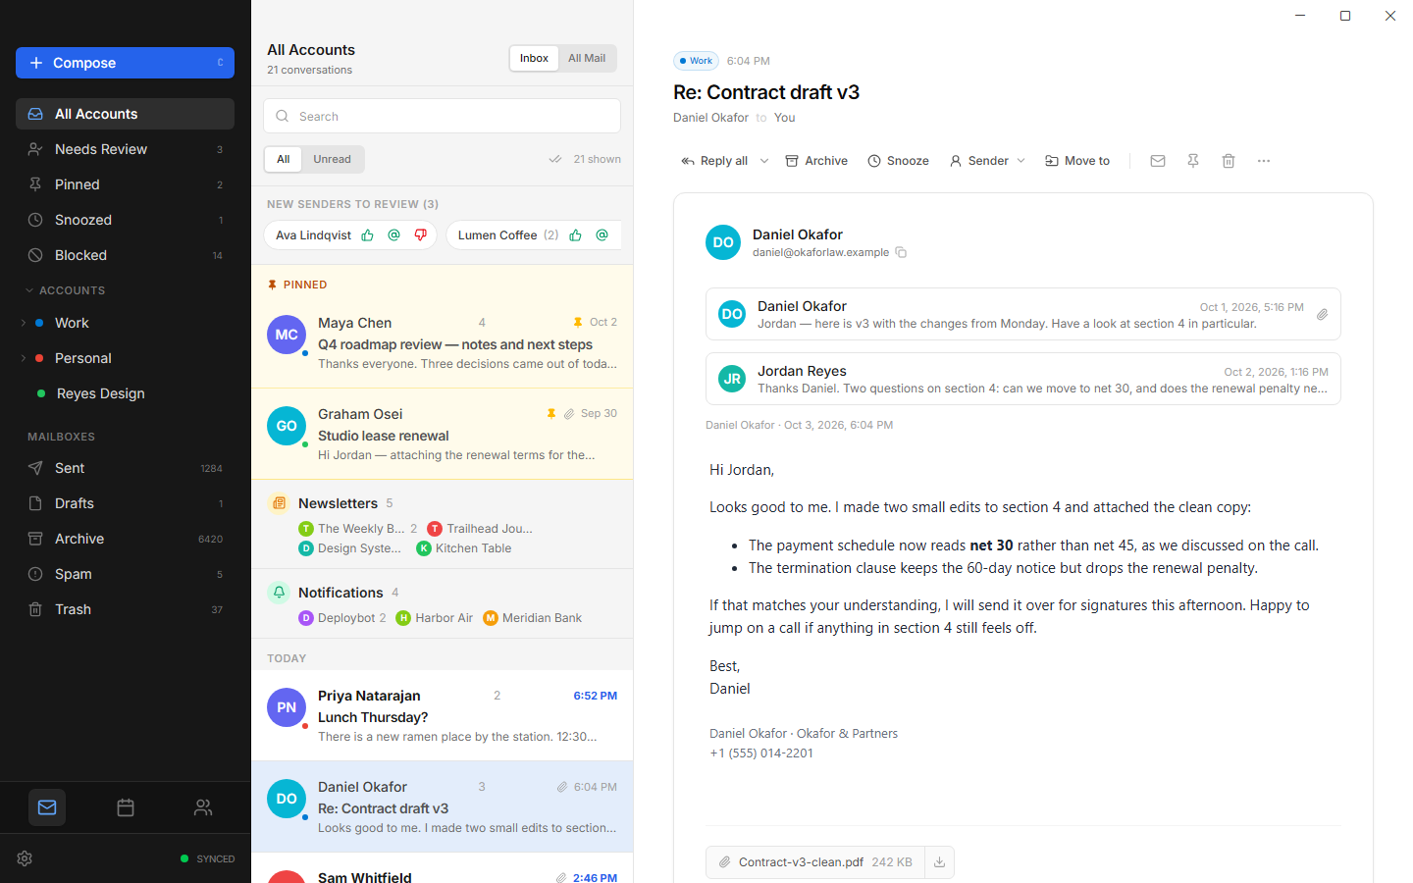
Task: Go to the Snoozed folder
Action: click(125, 220)
